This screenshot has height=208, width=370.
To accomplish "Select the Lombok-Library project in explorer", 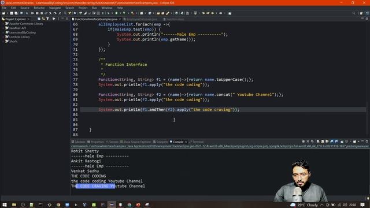I will coord(19,37).
